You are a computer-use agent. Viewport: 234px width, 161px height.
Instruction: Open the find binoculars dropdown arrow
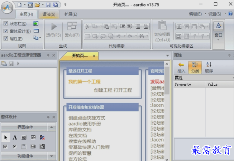(147, 36)
